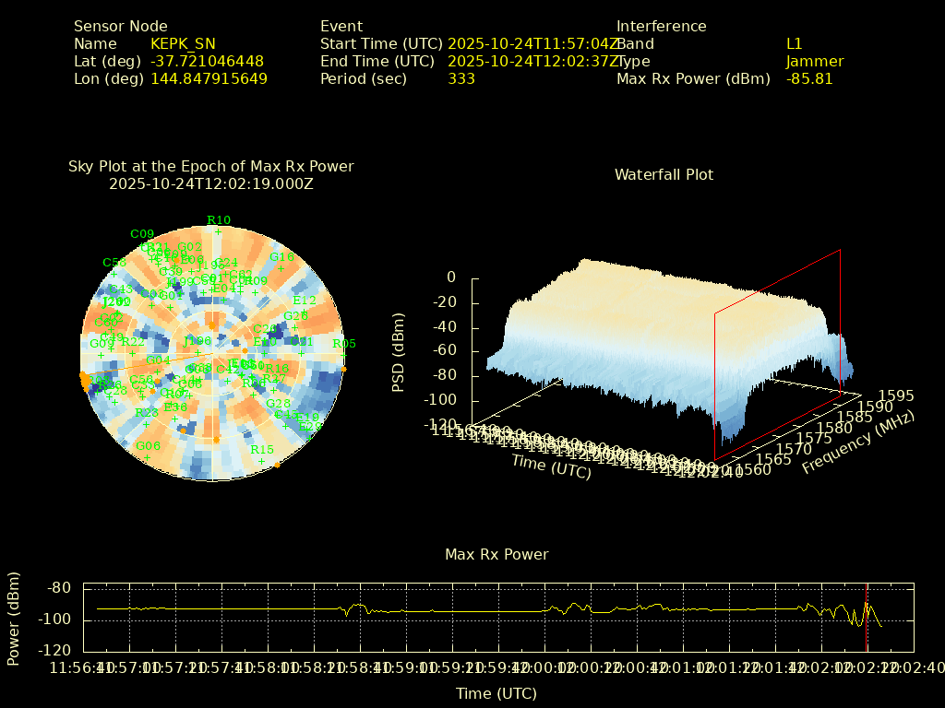Click the Sky Plot title text

(210, 167)
